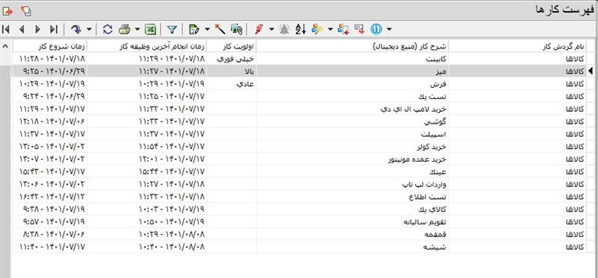Click the restore windows icon in header
Screen dimensions: 598x278
pyautogui.click(x=25, y=11)
